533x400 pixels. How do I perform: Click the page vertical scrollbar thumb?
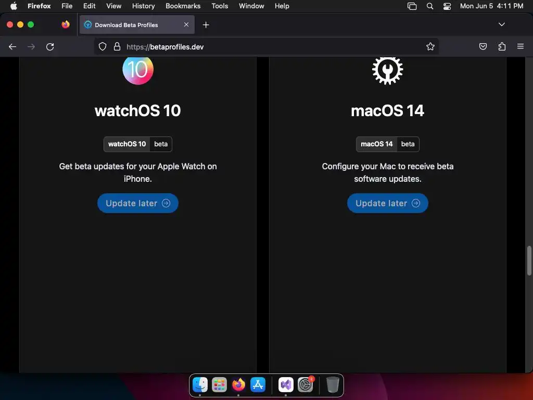click(x=529, y=260)
